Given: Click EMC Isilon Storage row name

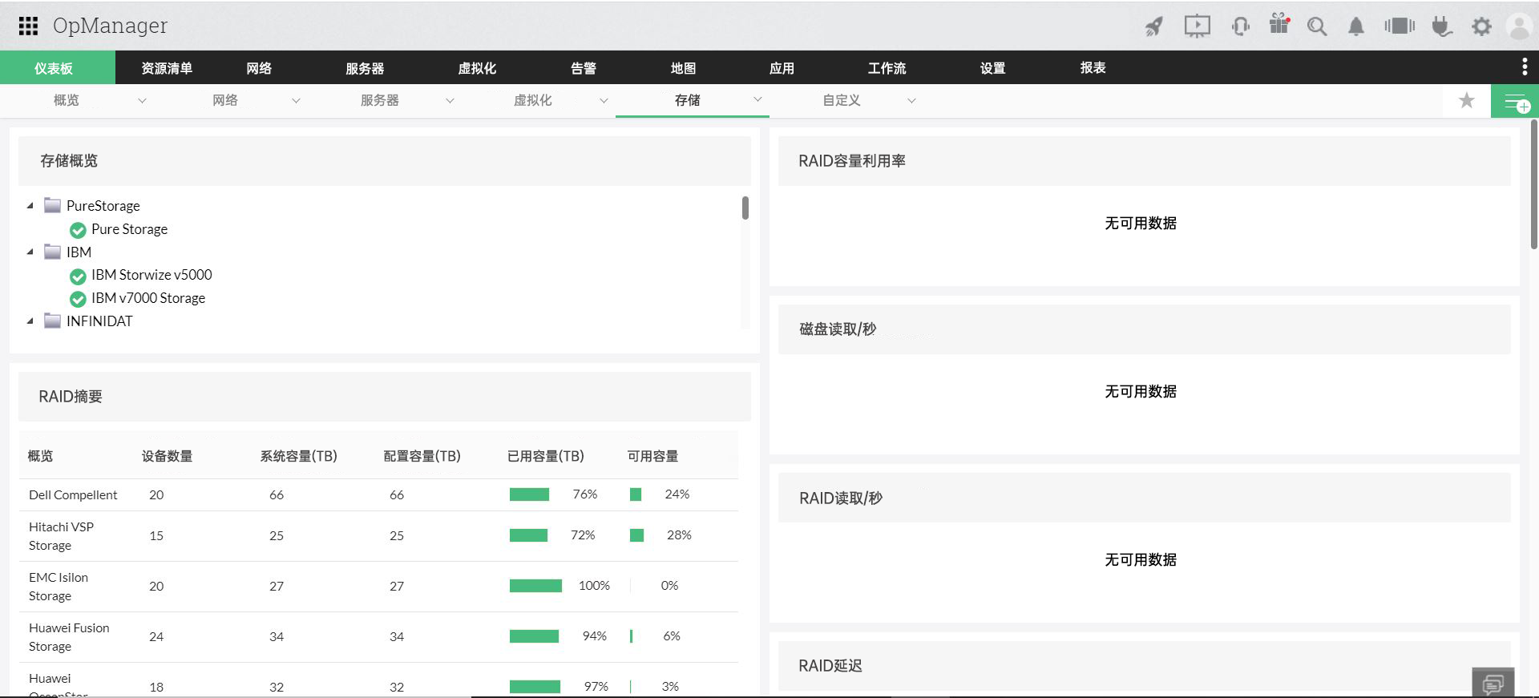Looking at the screenshot, I should (x=59, y=587).
